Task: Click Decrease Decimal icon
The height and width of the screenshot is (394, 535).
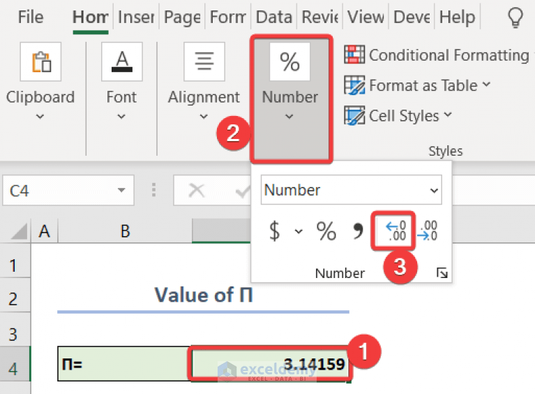Action: pyautogui.click(x=428, y=231)
